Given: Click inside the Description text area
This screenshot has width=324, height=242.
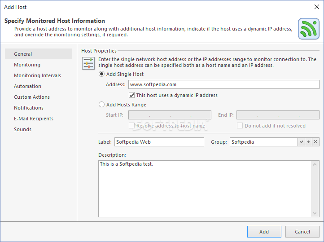Looking at the screenshot, I should click(x=205, y=189).
